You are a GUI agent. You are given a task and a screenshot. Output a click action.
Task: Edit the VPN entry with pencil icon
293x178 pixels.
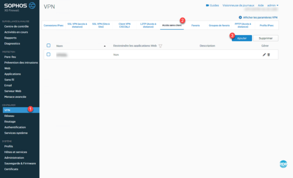(264, 55)
